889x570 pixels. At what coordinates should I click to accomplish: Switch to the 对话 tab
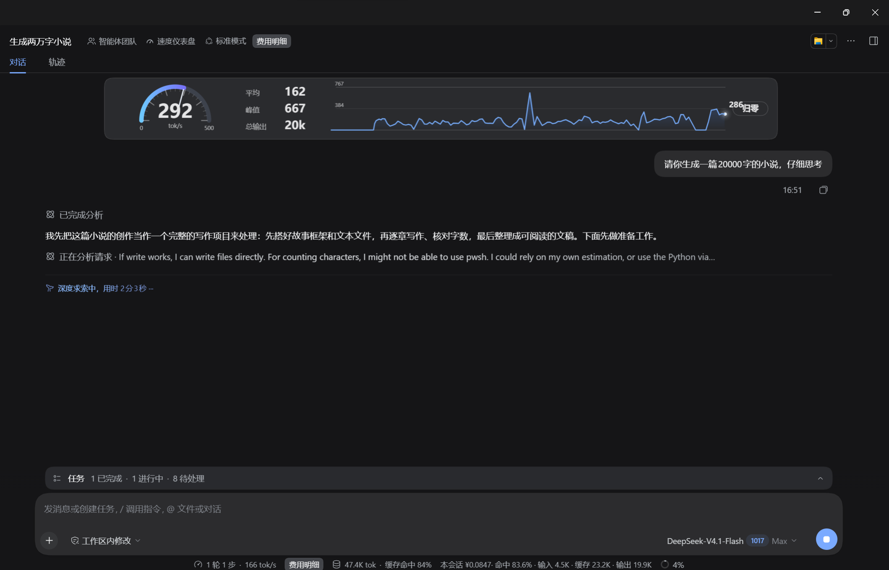[18, 62]
